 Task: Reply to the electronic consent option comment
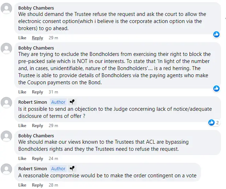[38, 38]
